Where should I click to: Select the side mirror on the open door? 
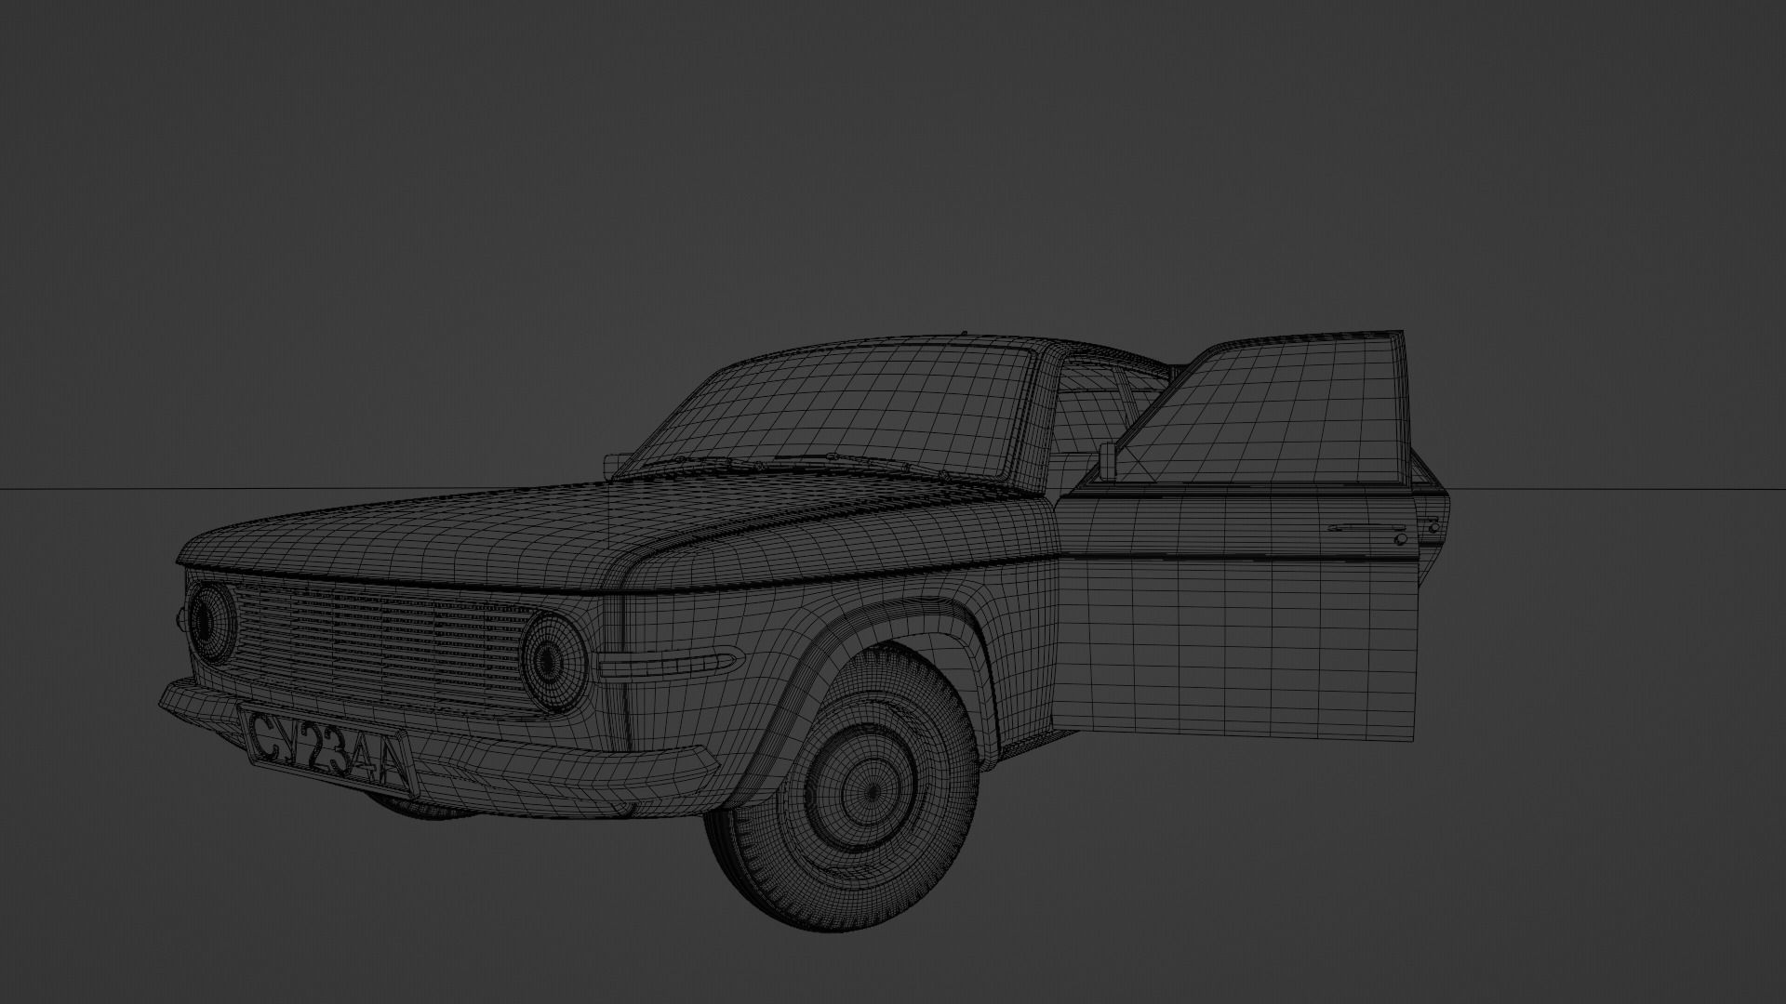1106,460
